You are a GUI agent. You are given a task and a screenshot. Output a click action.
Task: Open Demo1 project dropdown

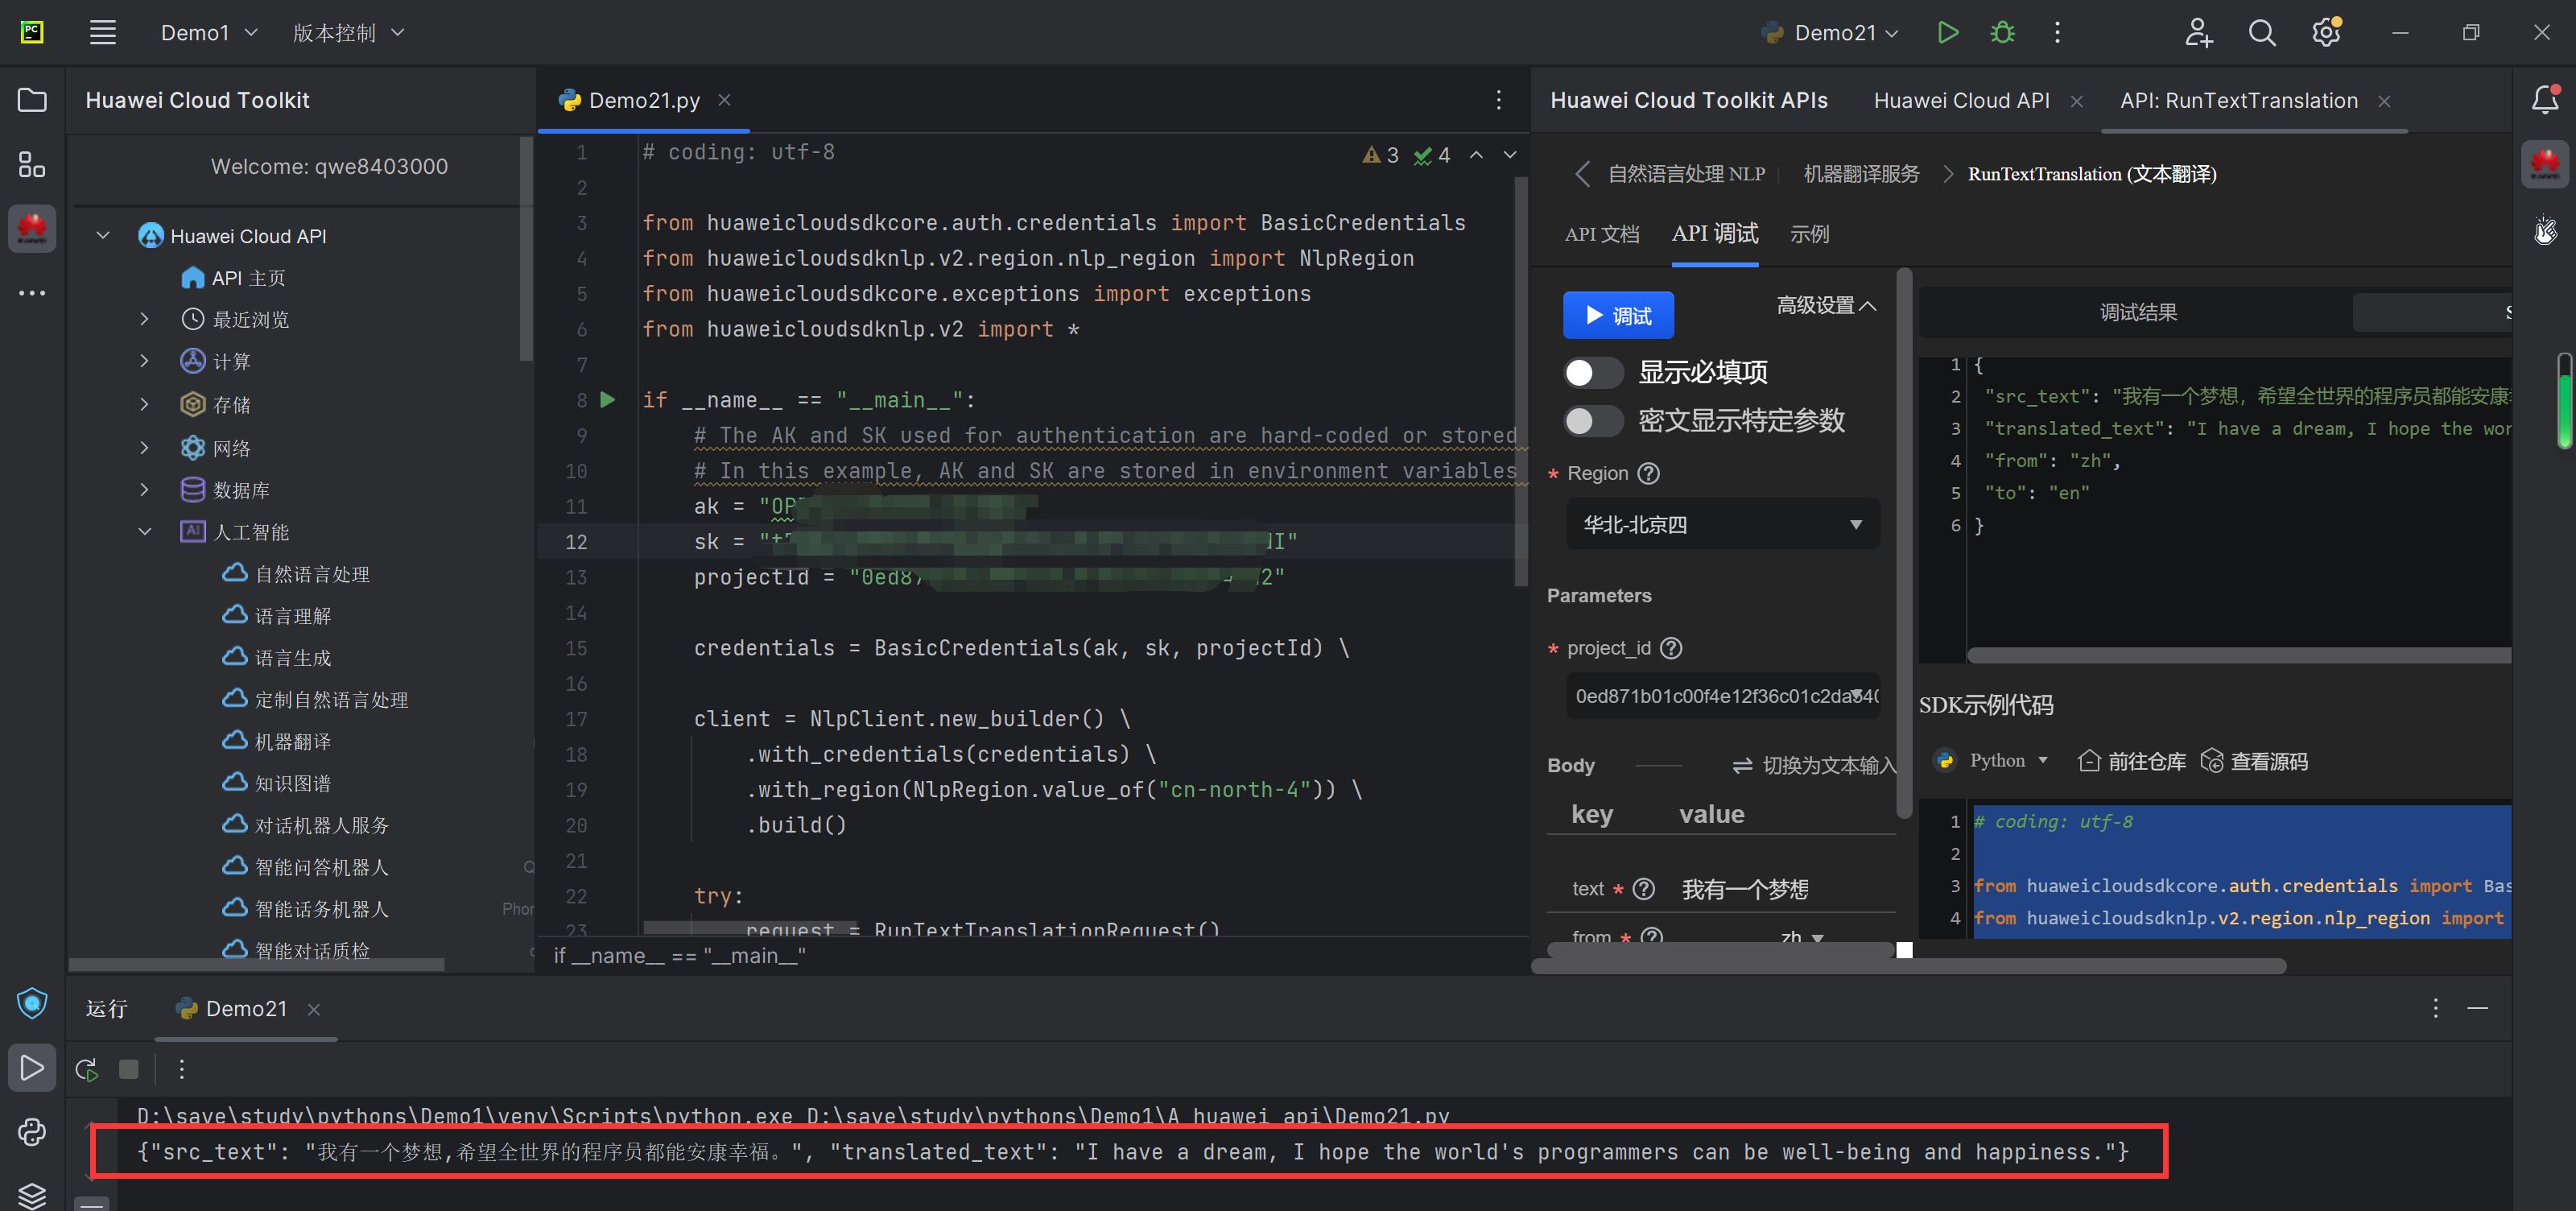click(209, 33)
